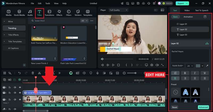
Task: Add a marker using the shield icon
Action: click(x=91, y=73)
